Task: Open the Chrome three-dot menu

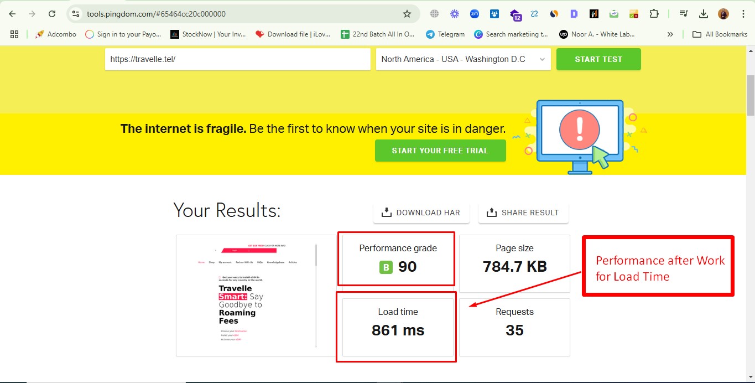Action: [743, 14]
